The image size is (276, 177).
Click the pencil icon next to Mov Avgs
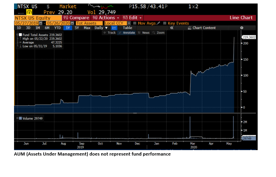click(x=158, y=23)
